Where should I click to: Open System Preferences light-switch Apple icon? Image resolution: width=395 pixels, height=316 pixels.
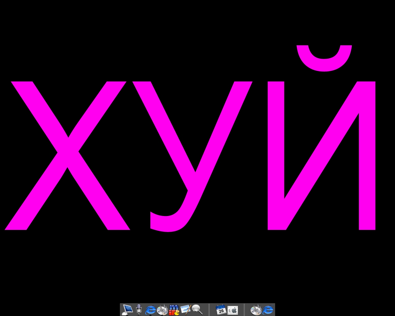pos(233,310)
